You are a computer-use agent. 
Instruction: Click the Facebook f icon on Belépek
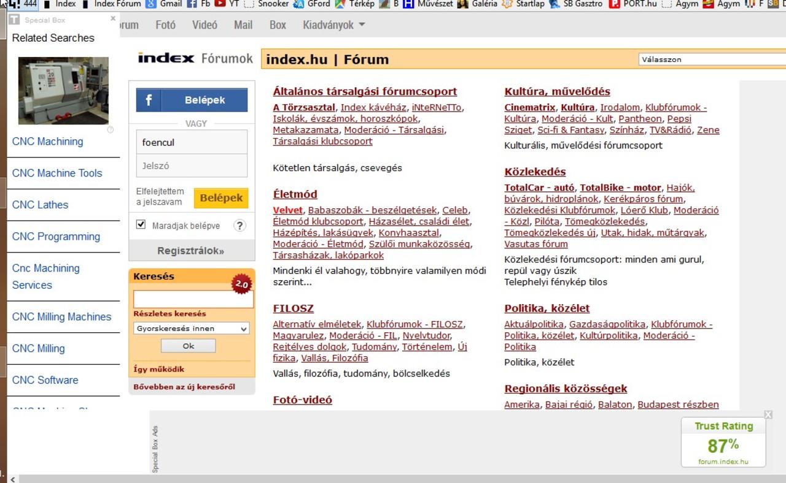coord(149,100)
